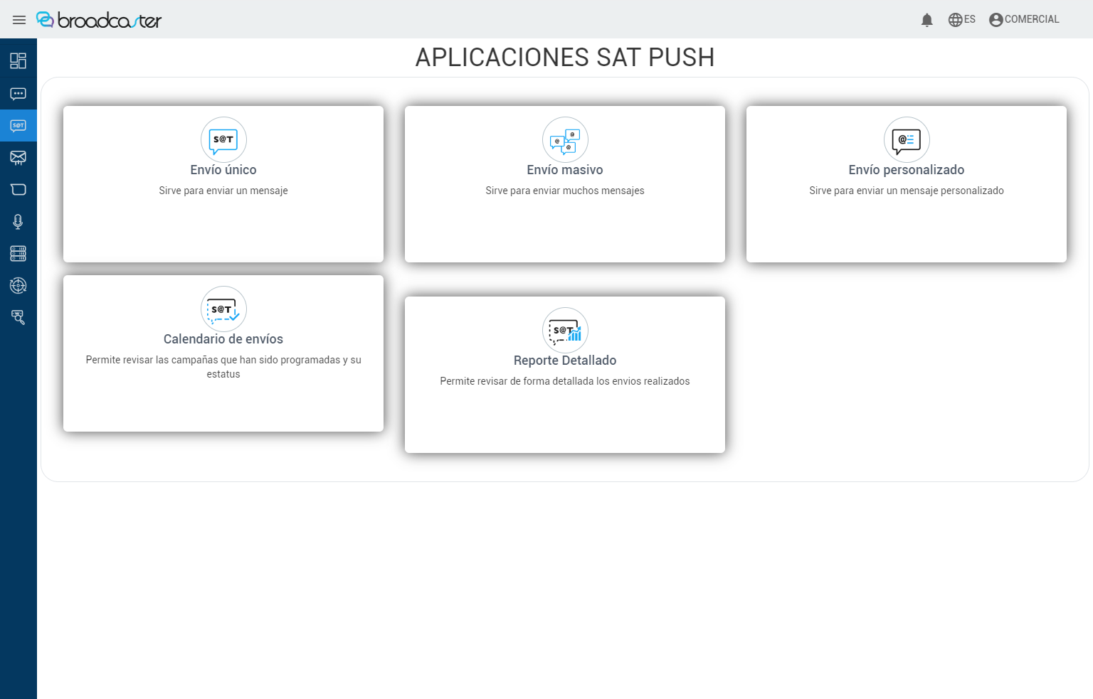Open the server stack sidebar icon
The image size is (1093, 699).
click(18, 253)
